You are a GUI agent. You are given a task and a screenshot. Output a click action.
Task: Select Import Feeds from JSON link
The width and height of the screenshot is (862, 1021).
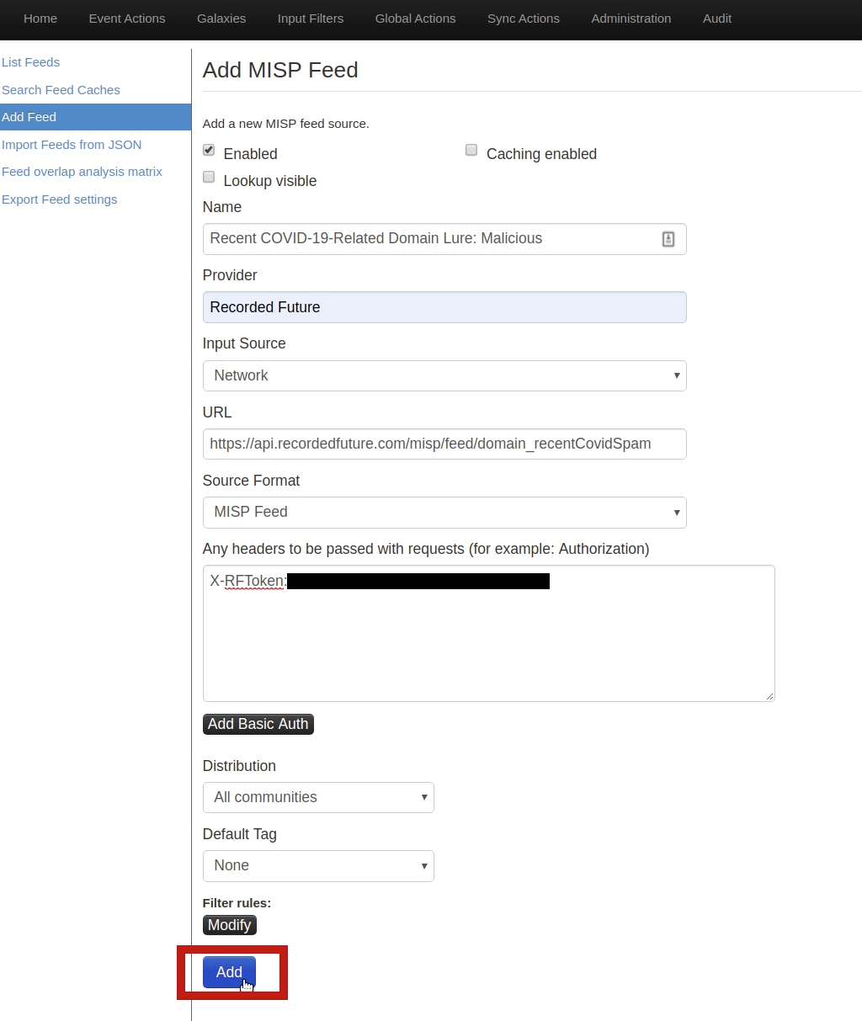point(72,145)
